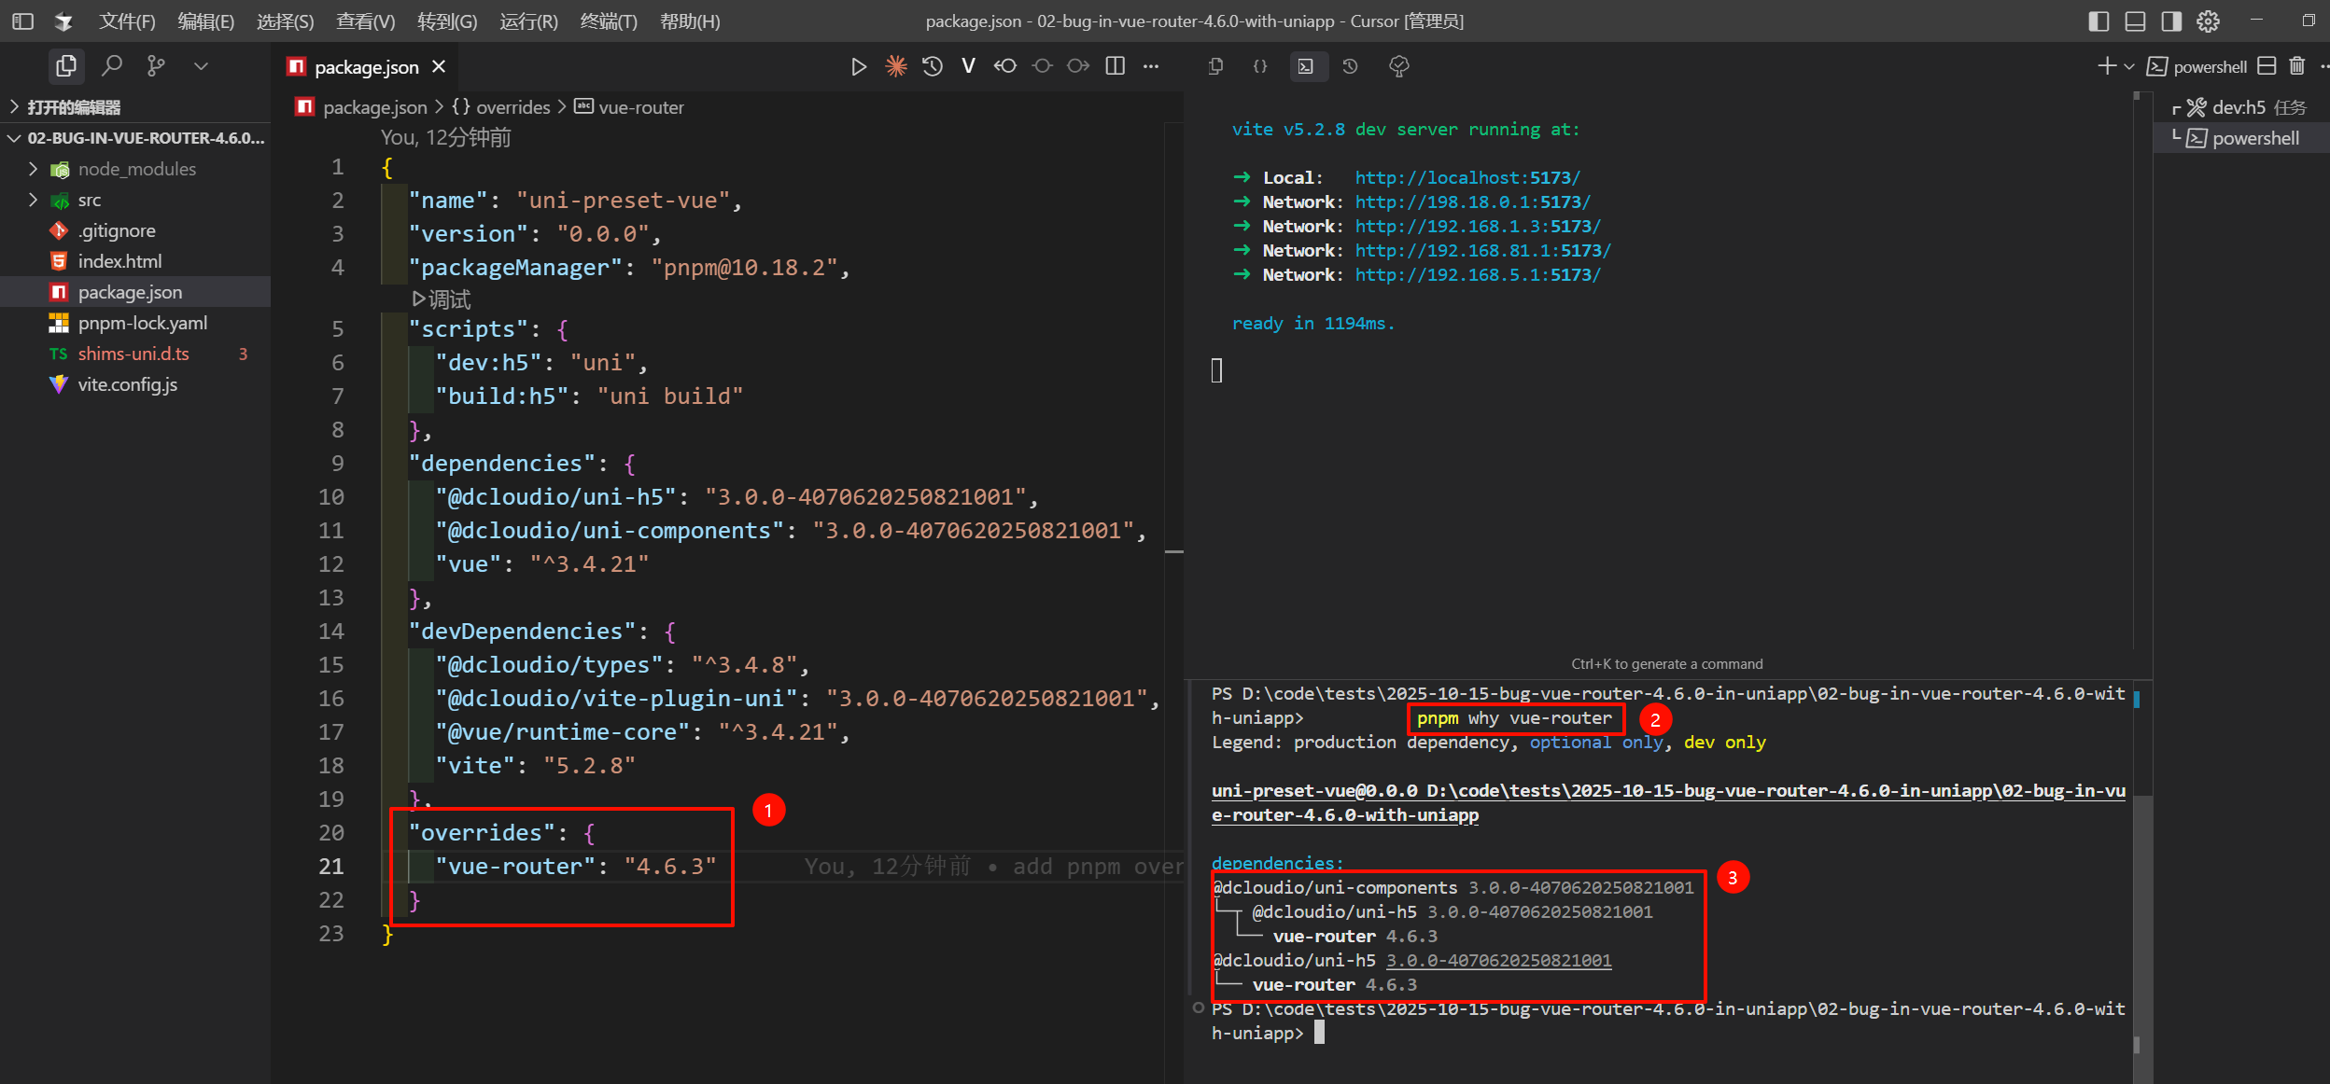Screen dimensions: 2330x1084
Task: Open the http://localhost:5173/ link
Action: 1467,177
